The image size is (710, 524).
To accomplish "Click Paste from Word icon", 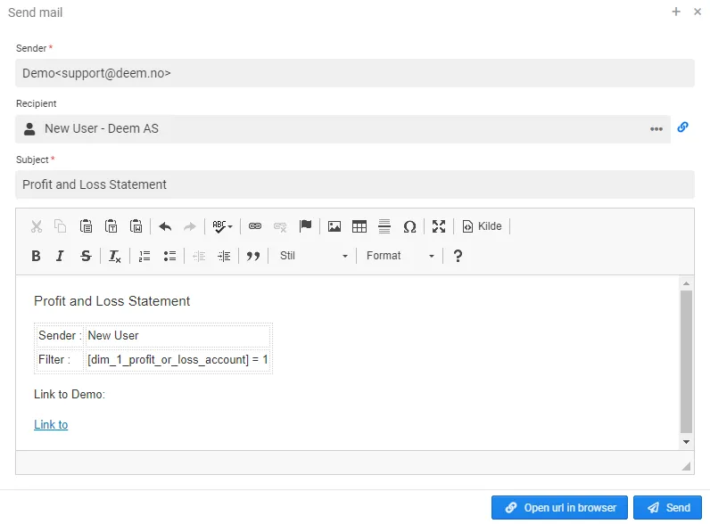I will [136, 226].
